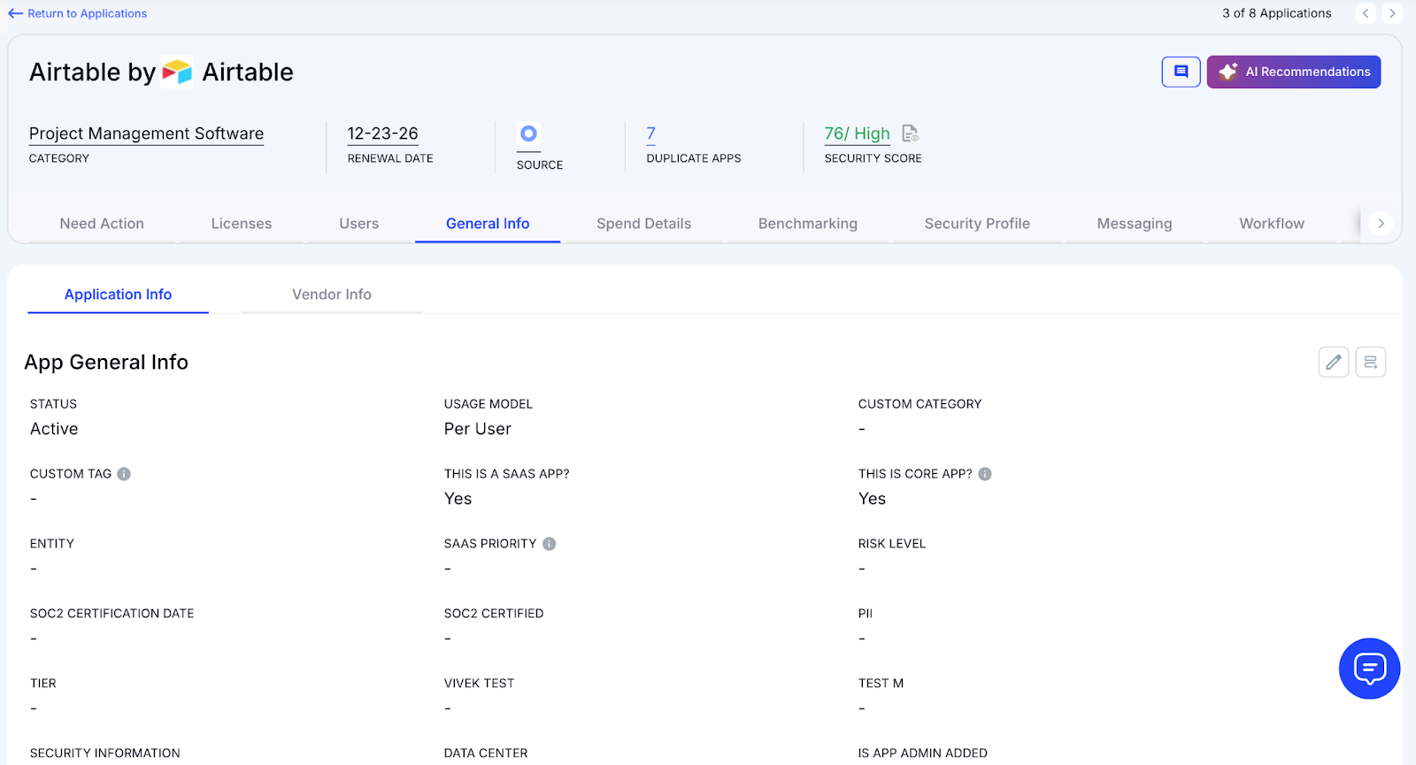Switch to Licenses tab
The width and height of the screenshot is (1416, 765).
[x=242, y=224]
